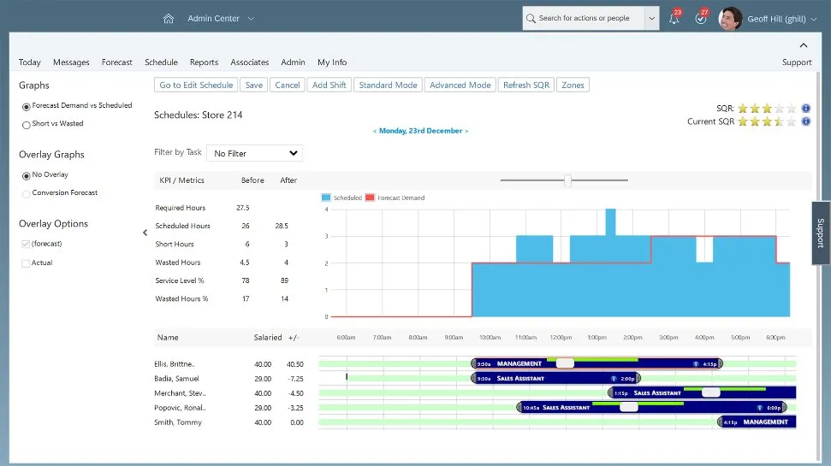Open the Filter by Task dropdown
The height and width of the screenshot is (466, 831).
254,153
